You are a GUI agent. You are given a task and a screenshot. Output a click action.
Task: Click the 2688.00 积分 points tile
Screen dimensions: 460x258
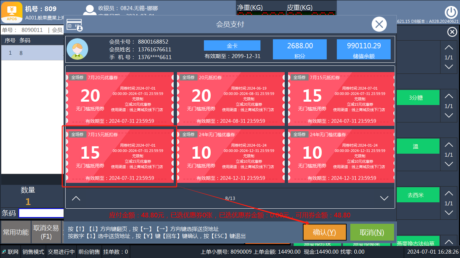[300, 49]
